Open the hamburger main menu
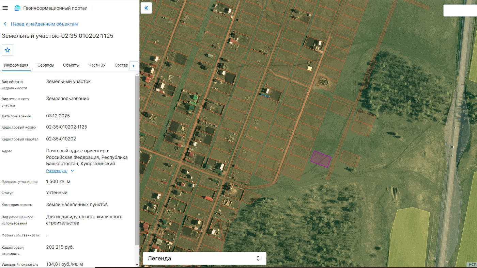 pos(5,8)
